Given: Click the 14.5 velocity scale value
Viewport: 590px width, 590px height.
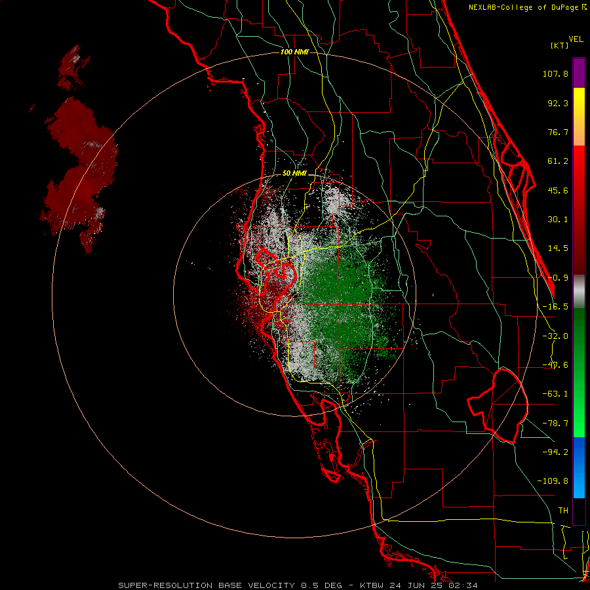Looking at the screenshot, I should coord(558,248).
